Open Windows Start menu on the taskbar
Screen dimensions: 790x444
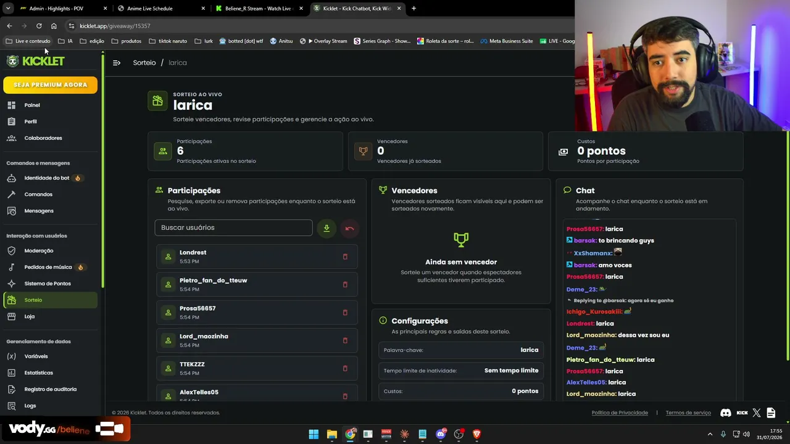[x=314, y=434]
